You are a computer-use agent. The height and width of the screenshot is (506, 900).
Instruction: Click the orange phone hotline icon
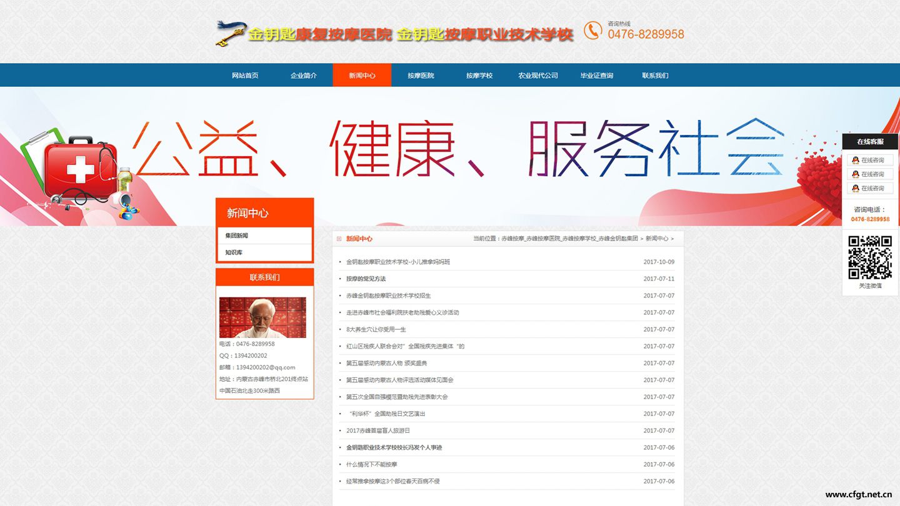pyautogui.click(x=592, y=30)
